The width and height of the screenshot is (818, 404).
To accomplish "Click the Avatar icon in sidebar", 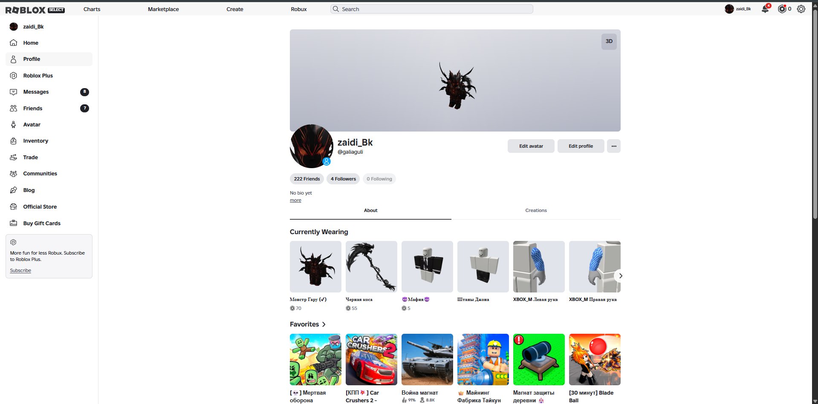I will click(x=14, y=125).
